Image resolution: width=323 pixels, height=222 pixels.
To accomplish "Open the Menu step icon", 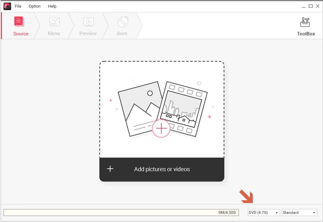I will pyautogui.click(x=54, y=22).
